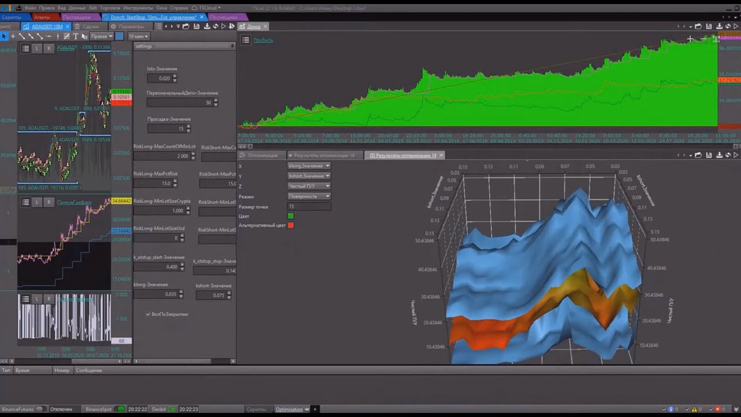Pick the green Цвет color swatch
This screenshot has height=417, width=741.
coord(291,216)
